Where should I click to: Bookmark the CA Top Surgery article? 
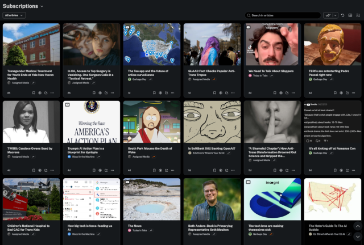[93, 92]
